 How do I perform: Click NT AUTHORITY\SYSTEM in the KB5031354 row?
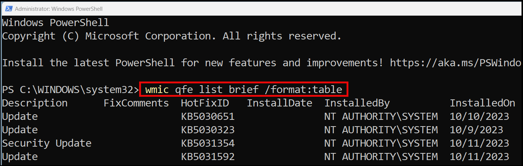381,143
